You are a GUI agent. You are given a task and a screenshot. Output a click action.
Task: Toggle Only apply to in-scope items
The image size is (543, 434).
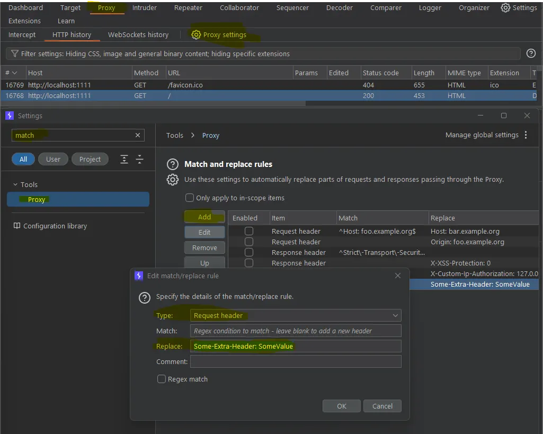[x=190, y=198]
